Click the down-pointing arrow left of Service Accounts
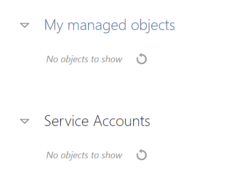 coord(25,121)
